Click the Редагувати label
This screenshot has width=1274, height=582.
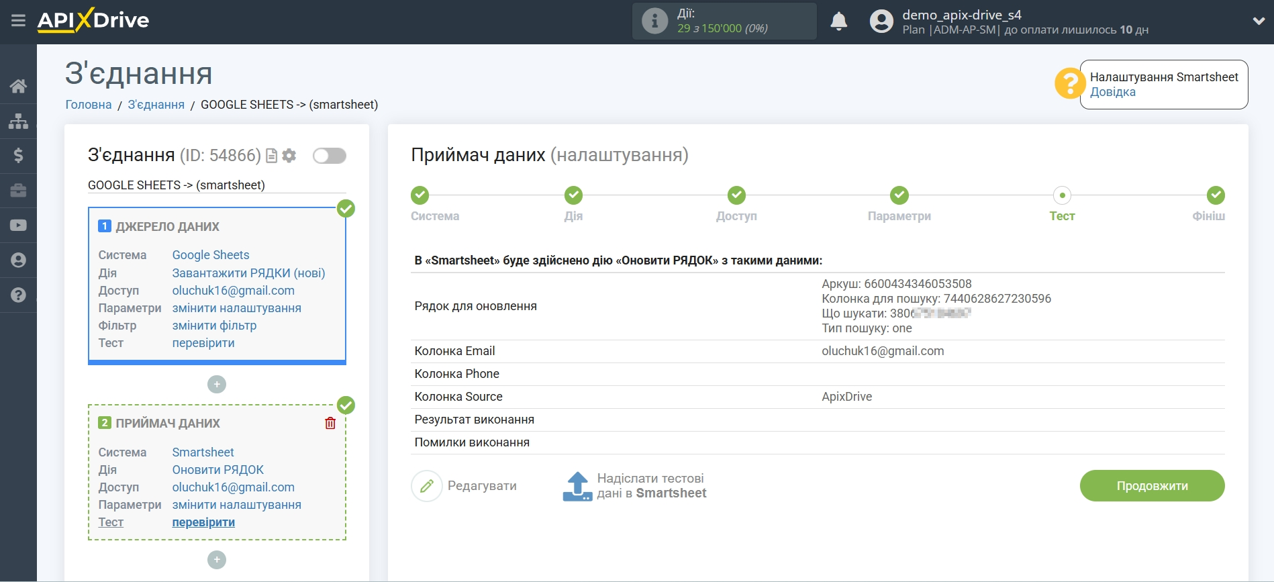[482, 486]
